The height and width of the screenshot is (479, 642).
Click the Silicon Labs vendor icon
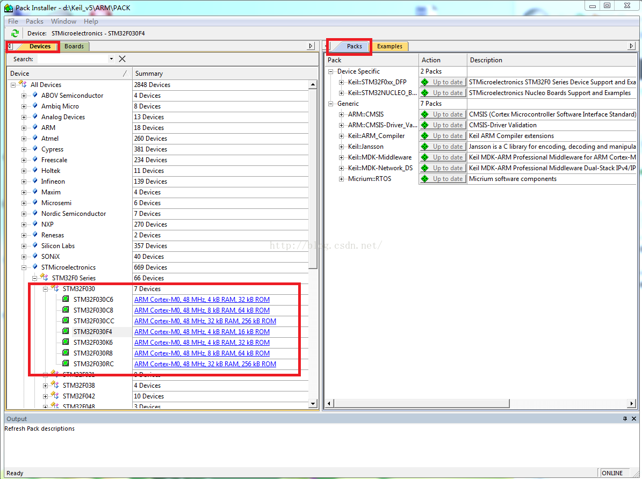click(x=35, y=245)
